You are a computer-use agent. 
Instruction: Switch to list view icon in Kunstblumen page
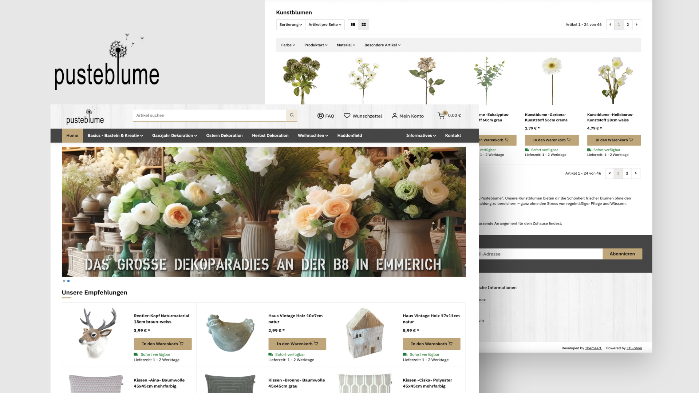[x=353, y=25]
